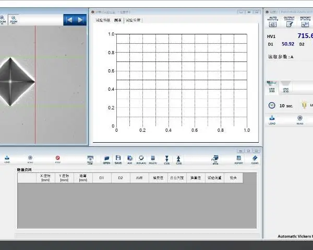This screenshot has width=313, height=250.
Task: Click the D1 column header
Action: 102,178
